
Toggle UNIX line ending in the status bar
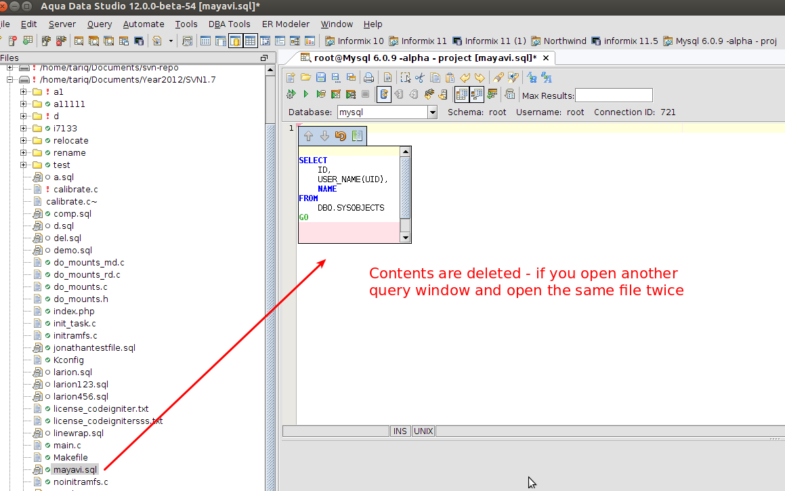423,431
